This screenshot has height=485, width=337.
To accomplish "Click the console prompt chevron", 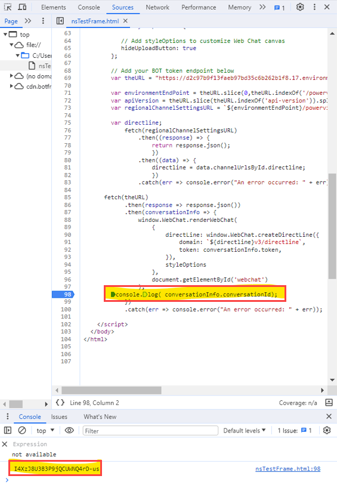I will [7, 480].
